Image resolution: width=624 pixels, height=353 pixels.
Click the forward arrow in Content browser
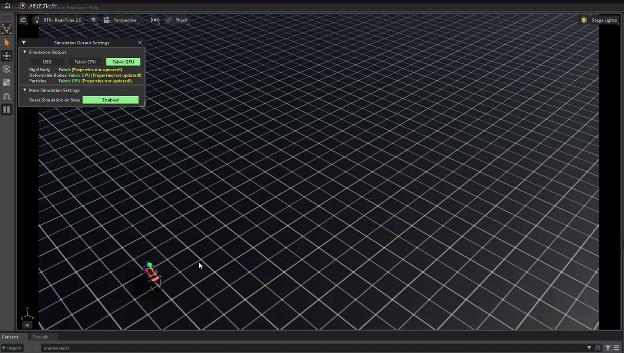(x=36, y=348)
